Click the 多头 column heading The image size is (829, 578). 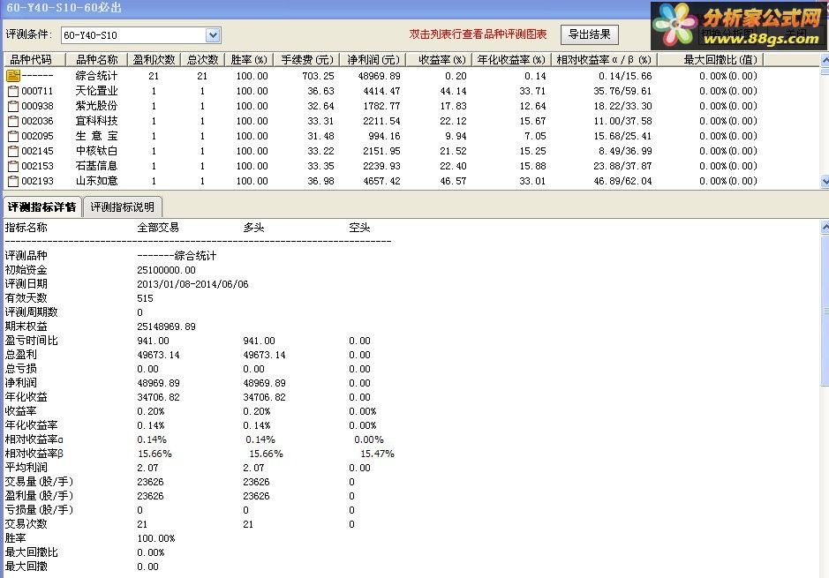pyautogui.click(x=253, y=228)
